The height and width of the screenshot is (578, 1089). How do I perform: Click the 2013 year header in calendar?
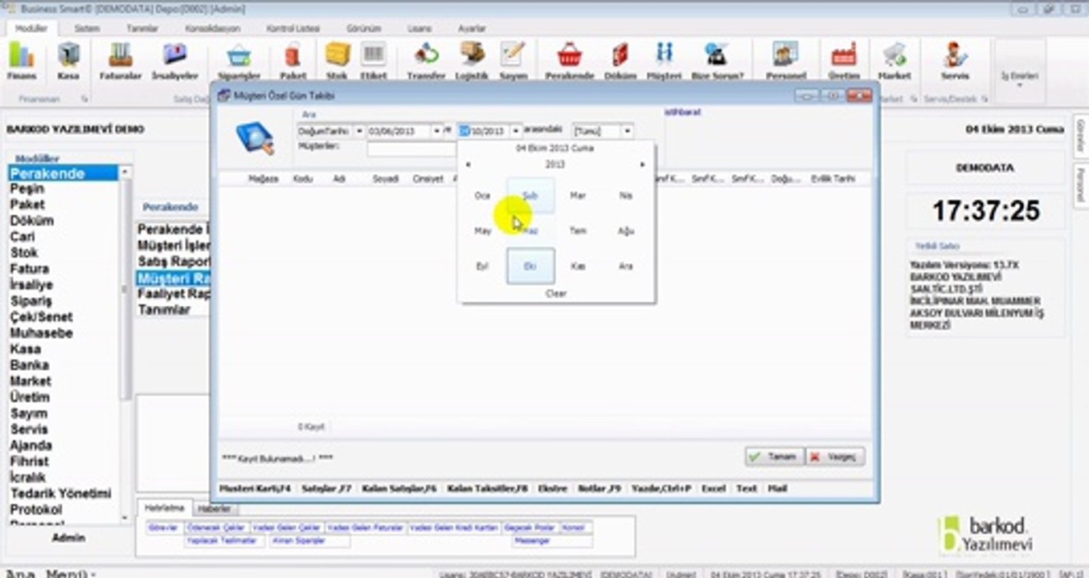tap(555, 165)
